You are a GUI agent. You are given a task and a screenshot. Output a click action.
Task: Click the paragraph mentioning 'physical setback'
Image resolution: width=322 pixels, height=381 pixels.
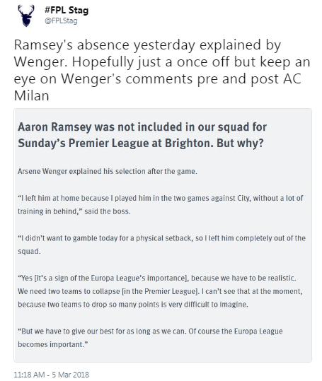pos(161,245)
